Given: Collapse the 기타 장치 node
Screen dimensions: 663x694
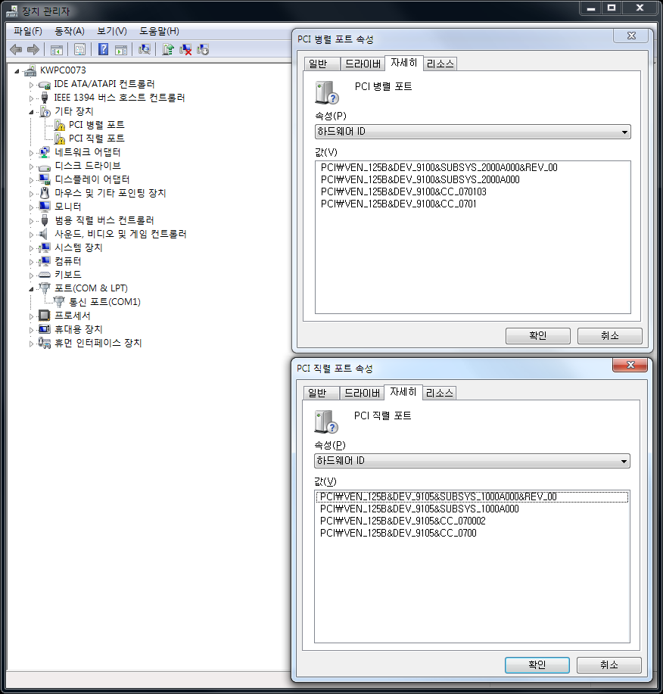Looking at the screenshot, I should point(31,112).
